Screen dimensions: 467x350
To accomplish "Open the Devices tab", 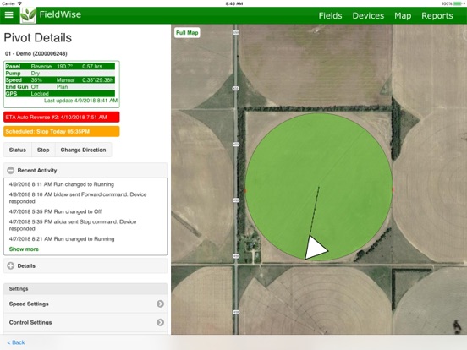I will point(368,15).
